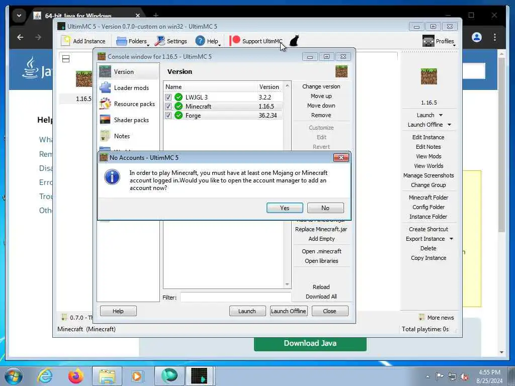Viewport: 515px width, 386px height.
Task: Select the Version page in console sidebar
Action: (x=128, y=71)
